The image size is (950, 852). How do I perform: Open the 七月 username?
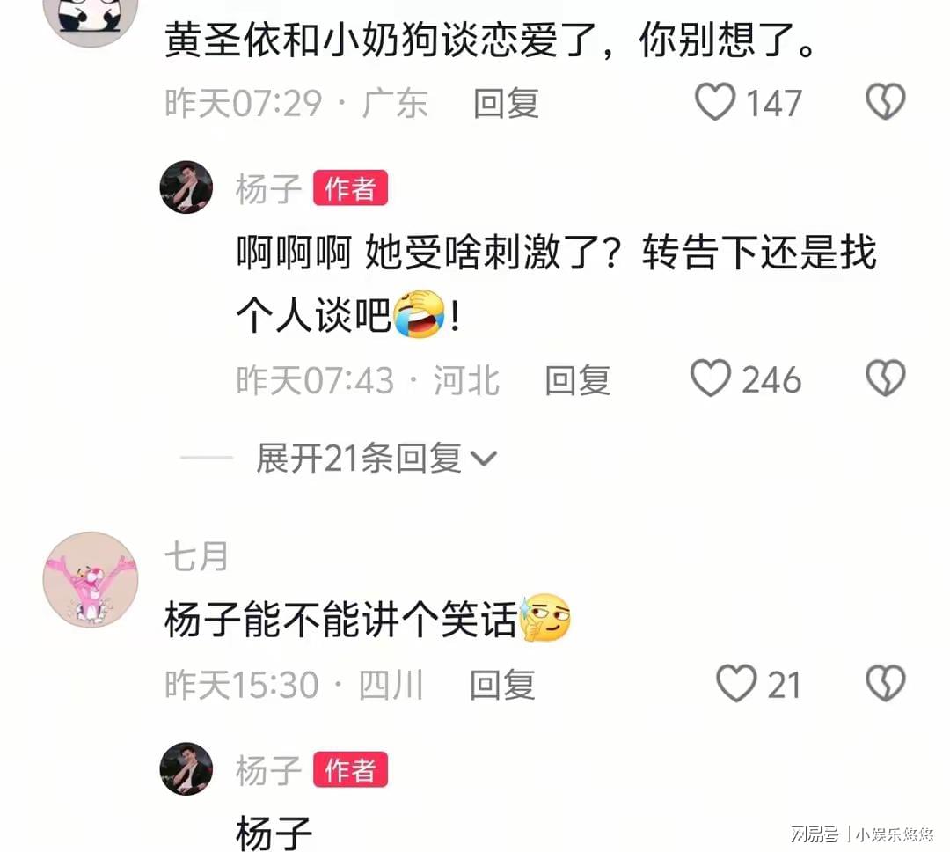pyautogui.click(x=196, y=556)
